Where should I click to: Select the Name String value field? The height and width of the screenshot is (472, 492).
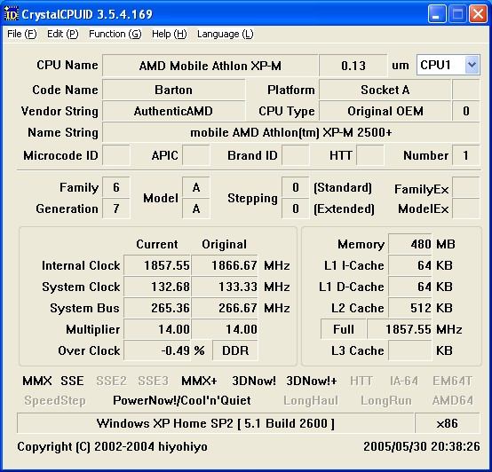pos(291,132)
